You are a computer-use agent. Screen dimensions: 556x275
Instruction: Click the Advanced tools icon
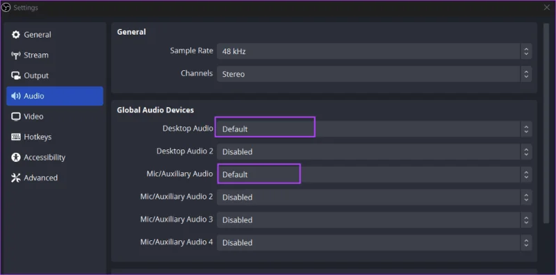point(16,178)
